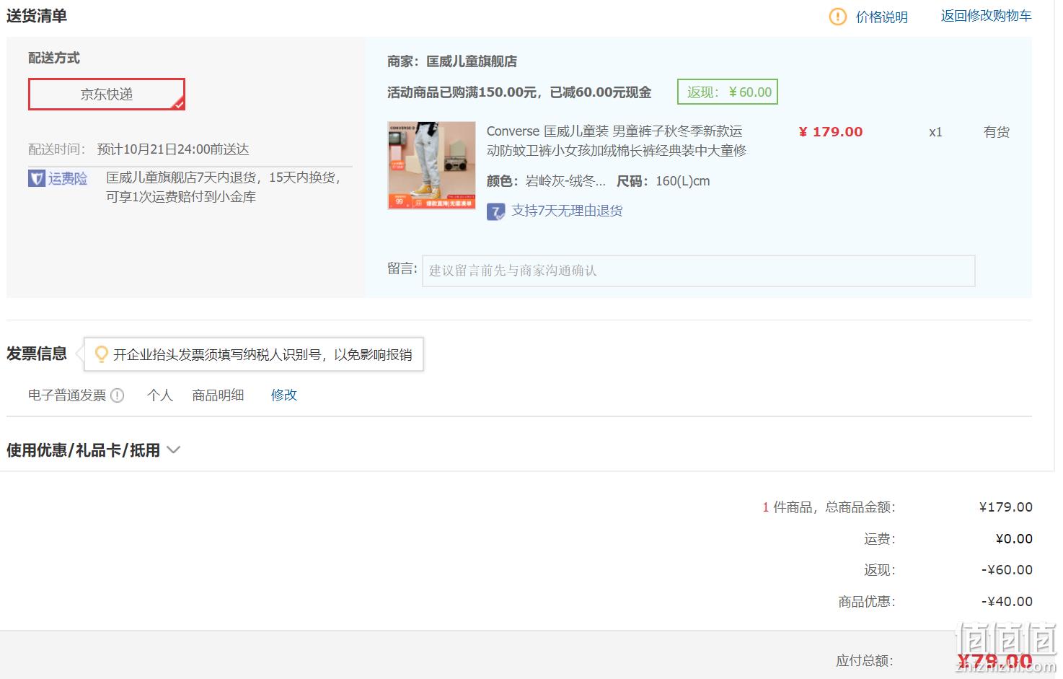Click the orange price explanation warning icon
Screen dimensions: 1063x679
(838, 17)
